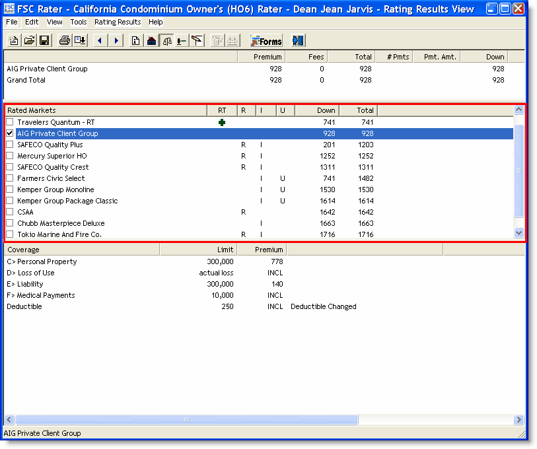Check the Tokio Marine And Fire Co. checkbox

(x=10, y=234)
